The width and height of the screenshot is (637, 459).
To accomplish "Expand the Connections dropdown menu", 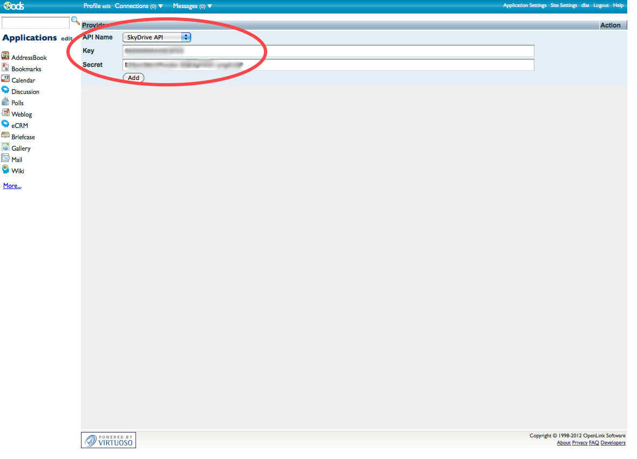I will click(x=139, y=6).
